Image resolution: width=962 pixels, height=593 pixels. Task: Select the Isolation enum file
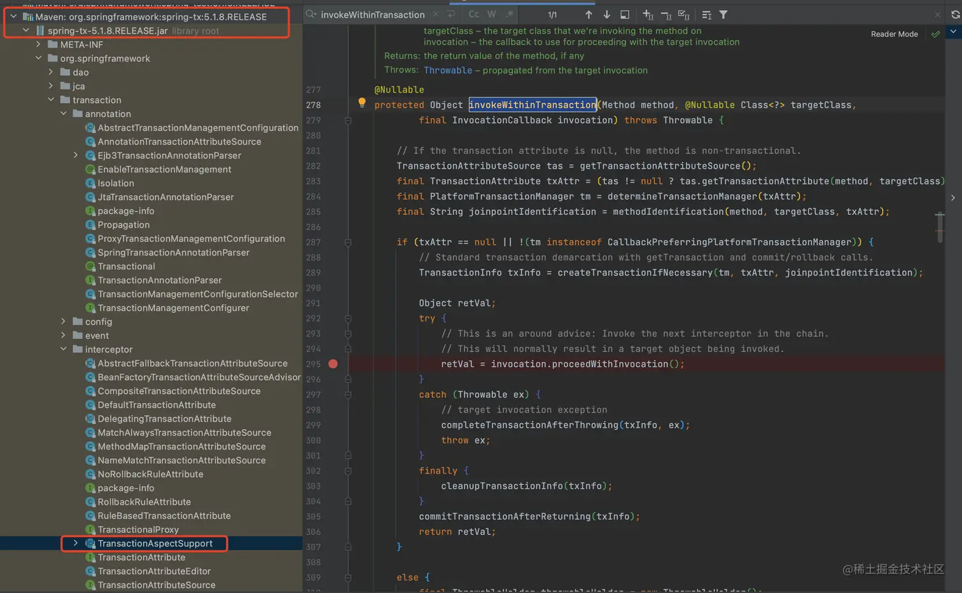pyautogui.click(x=116, y=183)
